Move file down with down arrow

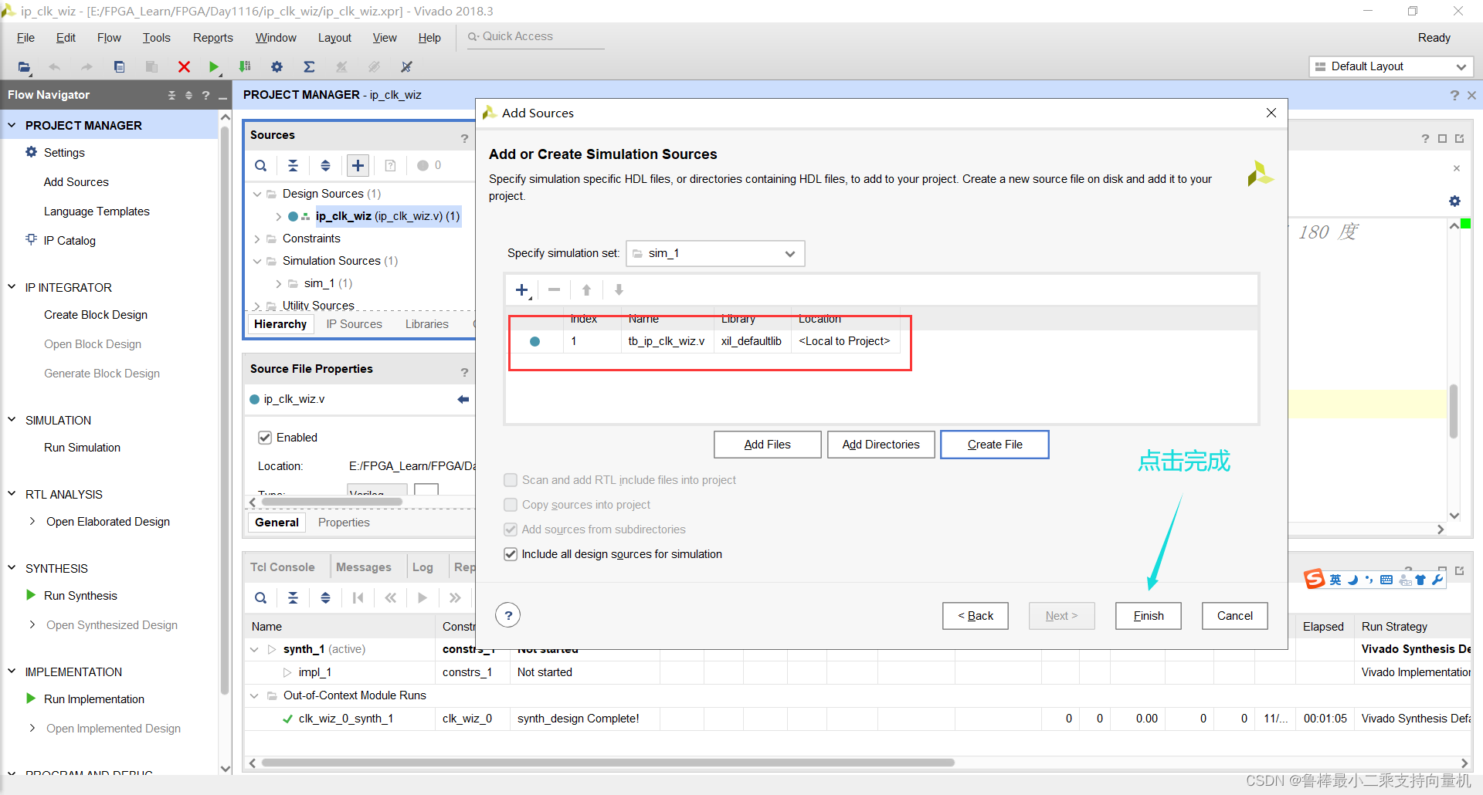[619, 290]
